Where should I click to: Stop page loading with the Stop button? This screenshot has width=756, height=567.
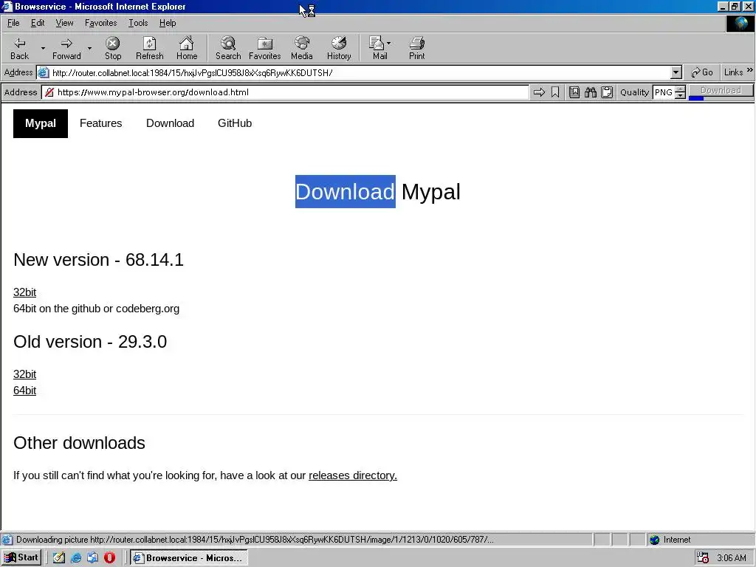pos(113,48)
